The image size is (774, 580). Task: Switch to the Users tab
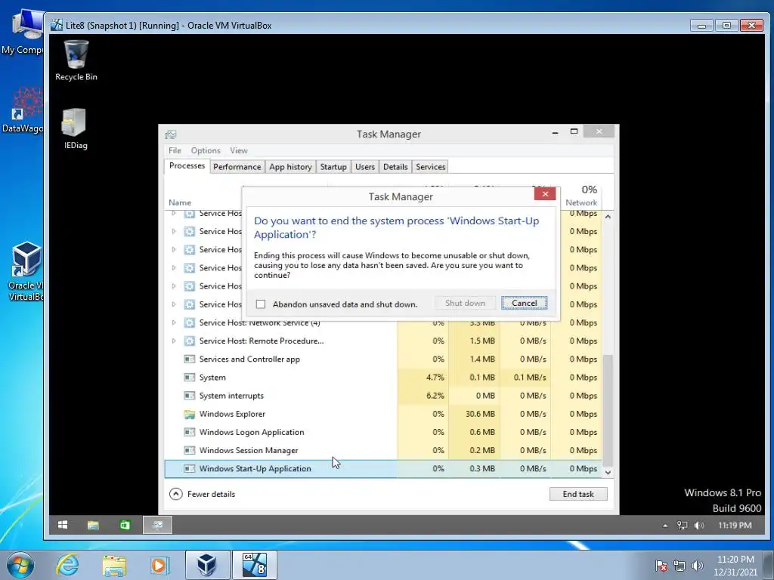tap(365, 167)
